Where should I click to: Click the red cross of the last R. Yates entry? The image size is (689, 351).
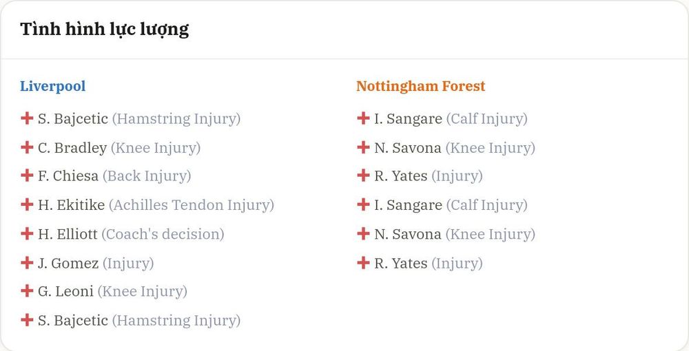363,263
